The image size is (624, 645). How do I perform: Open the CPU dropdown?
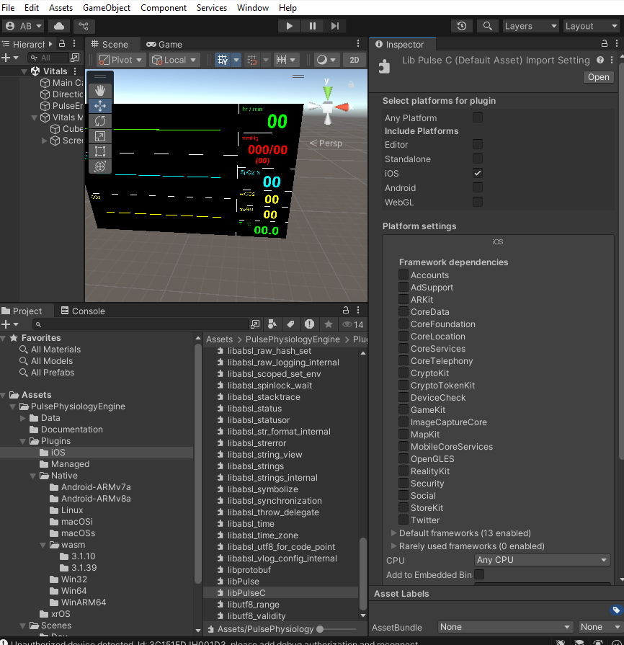(x=542, y=560)
